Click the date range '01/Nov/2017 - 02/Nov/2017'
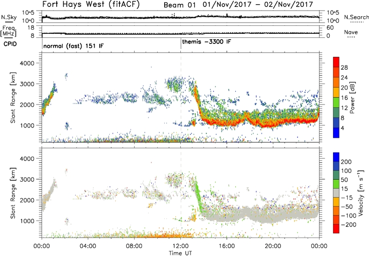 258,5
